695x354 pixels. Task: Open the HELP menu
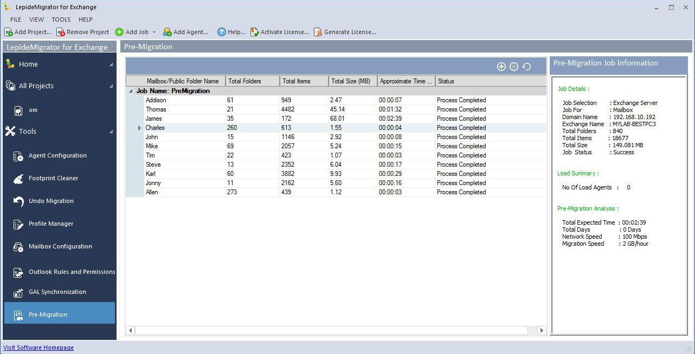(x=86, y=19)
